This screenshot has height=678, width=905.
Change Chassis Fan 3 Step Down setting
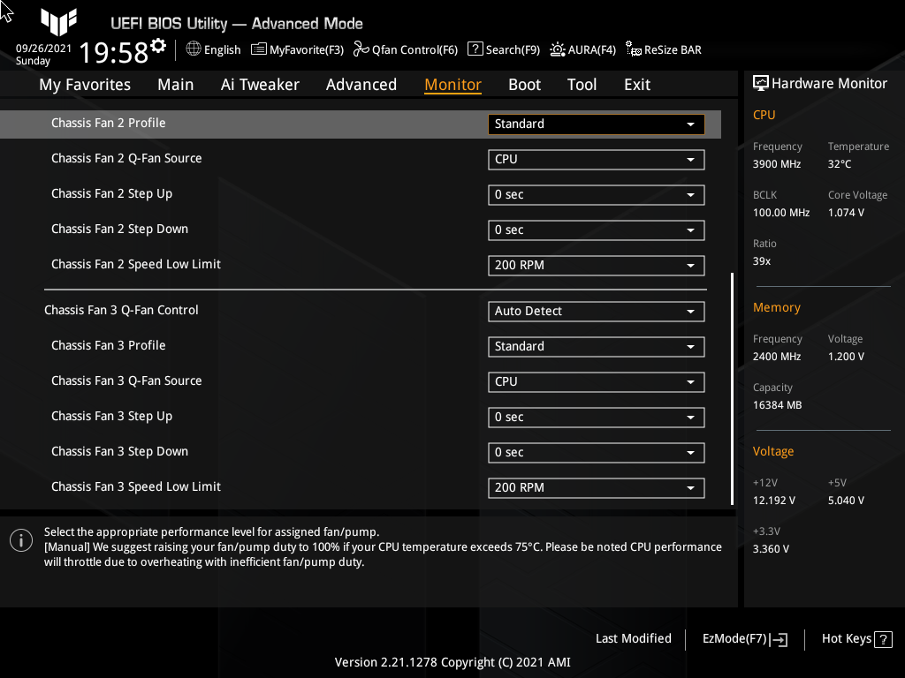click(x=596, y=452)
